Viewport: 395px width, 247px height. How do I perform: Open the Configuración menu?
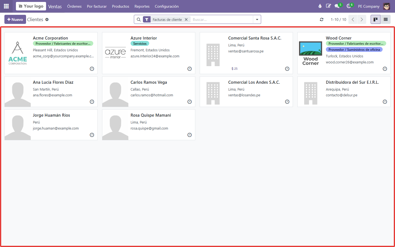pos(167,6)
